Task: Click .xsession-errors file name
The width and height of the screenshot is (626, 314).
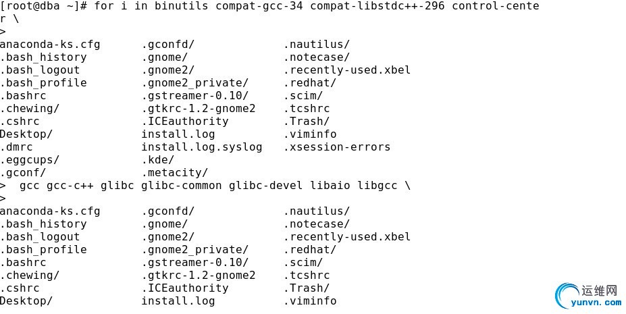Action: (337, 147)
